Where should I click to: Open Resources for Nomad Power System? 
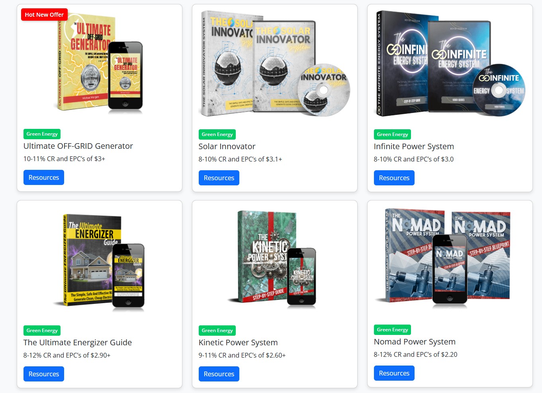coord(394,373)
